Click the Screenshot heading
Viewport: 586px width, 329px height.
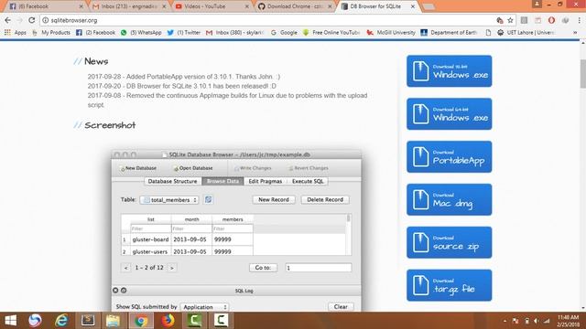[x=110, y=125]
